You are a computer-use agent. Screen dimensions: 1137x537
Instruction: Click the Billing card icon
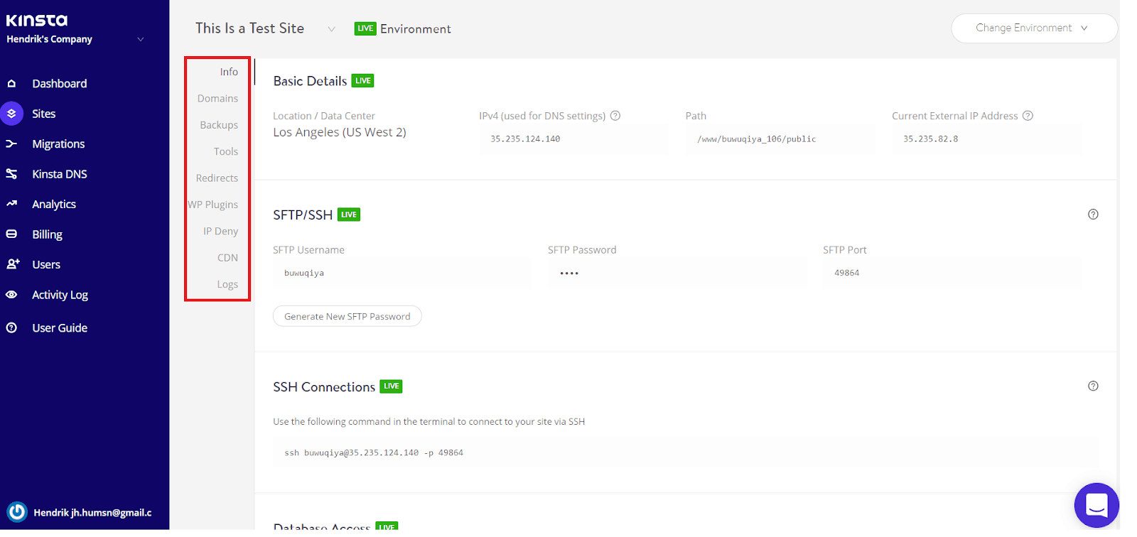(x=11, y=234)
